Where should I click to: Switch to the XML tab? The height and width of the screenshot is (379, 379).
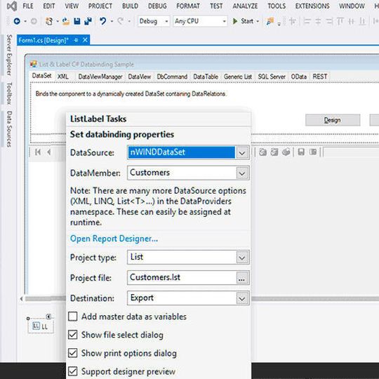[x=63, y=77]
